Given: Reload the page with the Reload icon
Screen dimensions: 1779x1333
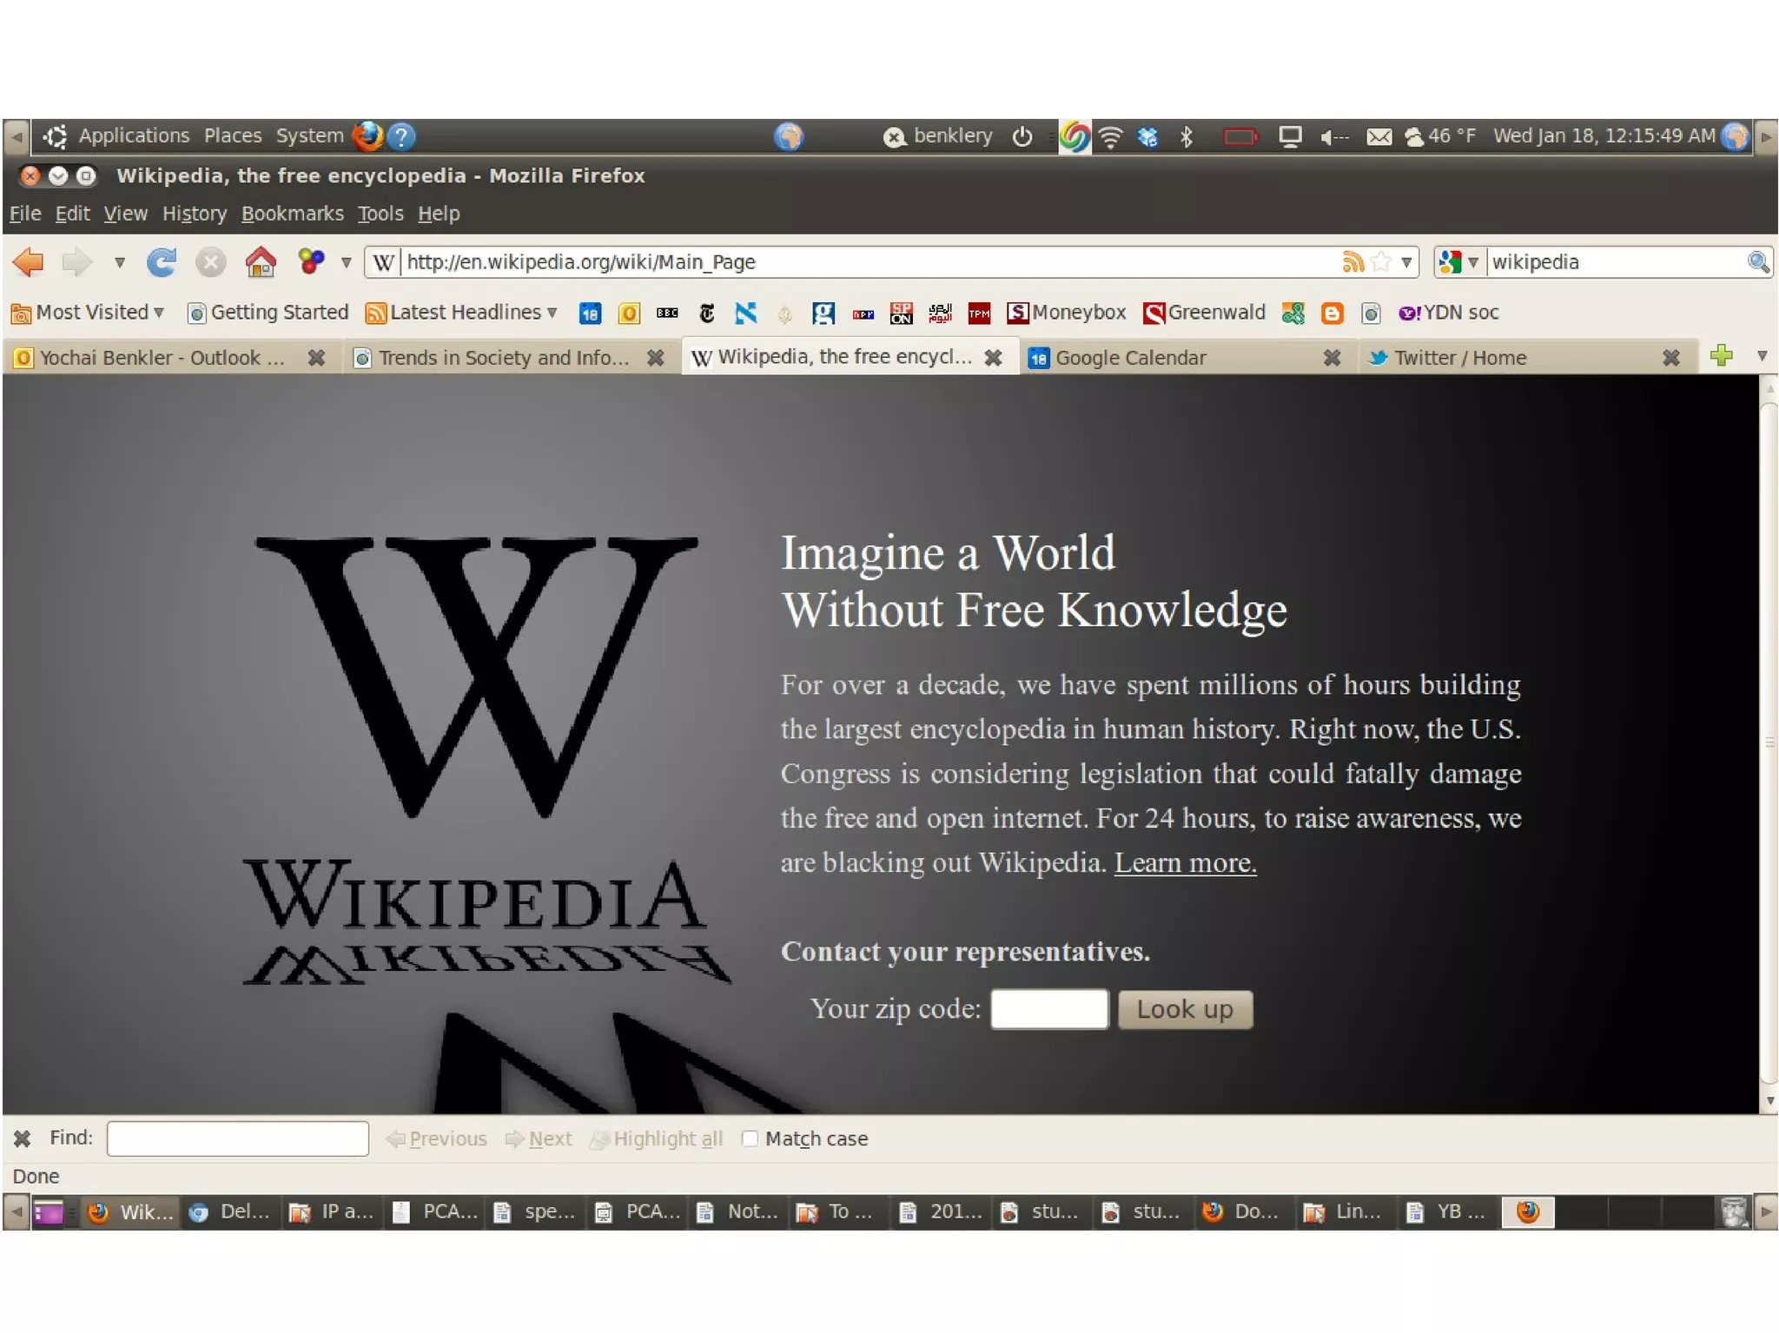Looking at the screenshot, I should (x=161, y=261).
